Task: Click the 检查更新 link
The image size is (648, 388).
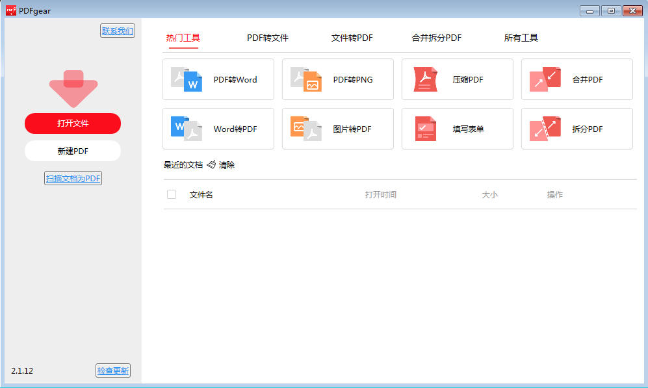Action: click(x=113, y=371)
